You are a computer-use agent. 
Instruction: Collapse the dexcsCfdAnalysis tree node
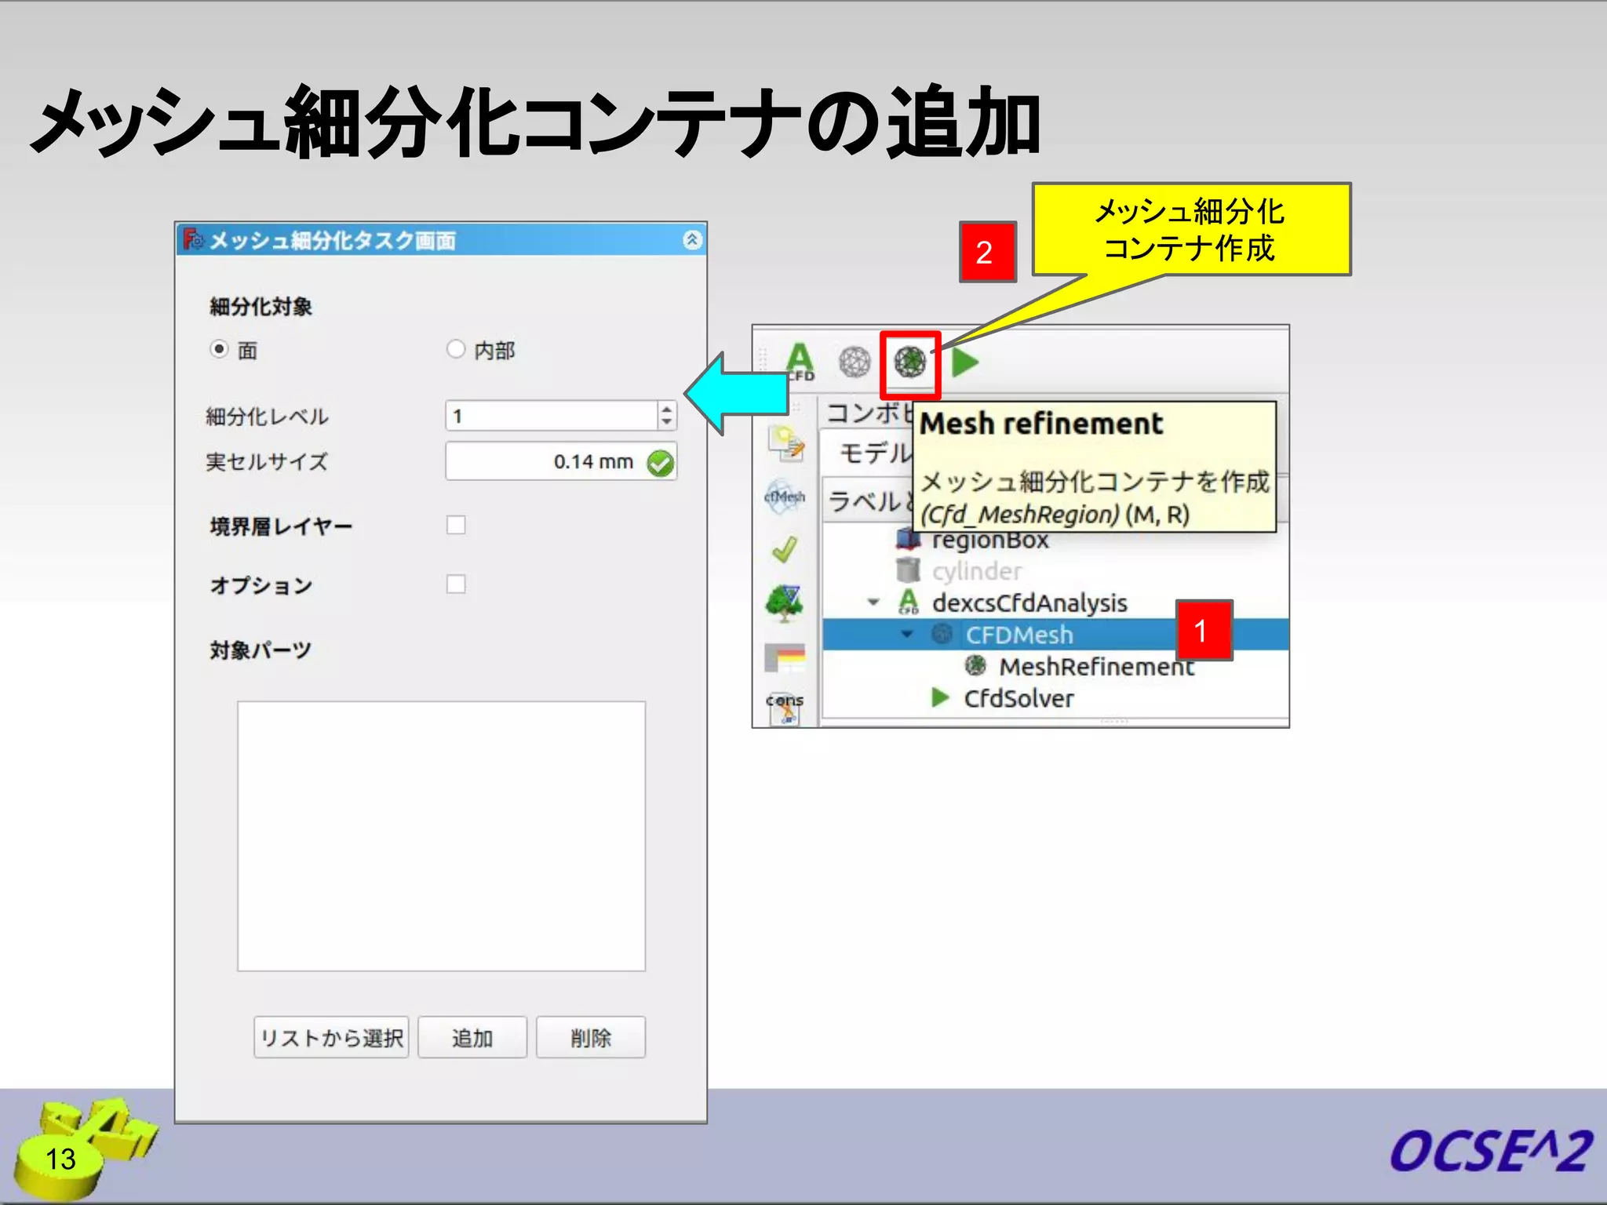coord(873,602)
